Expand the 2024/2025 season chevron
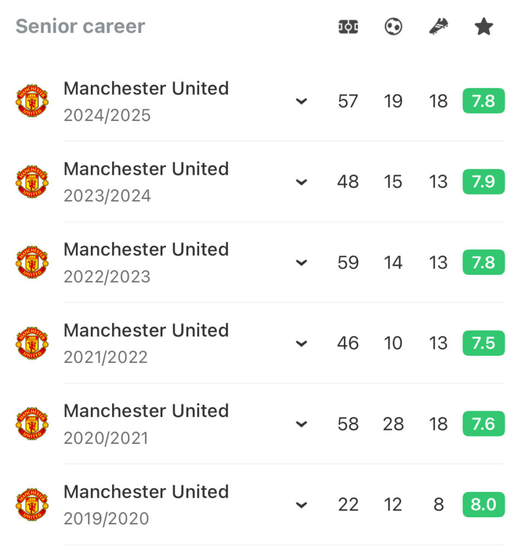Screen dimensions: 521x554 point(301,101)
